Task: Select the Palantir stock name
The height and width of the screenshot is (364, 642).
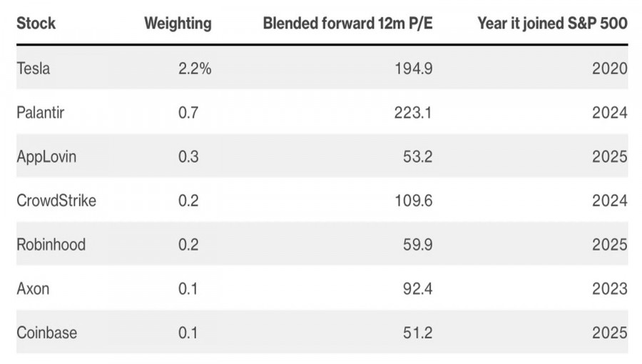Action: point(40,113)
